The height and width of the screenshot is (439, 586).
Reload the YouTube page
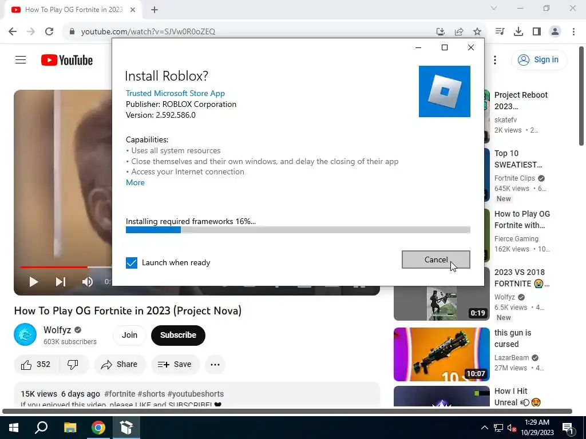click(49, 31)
